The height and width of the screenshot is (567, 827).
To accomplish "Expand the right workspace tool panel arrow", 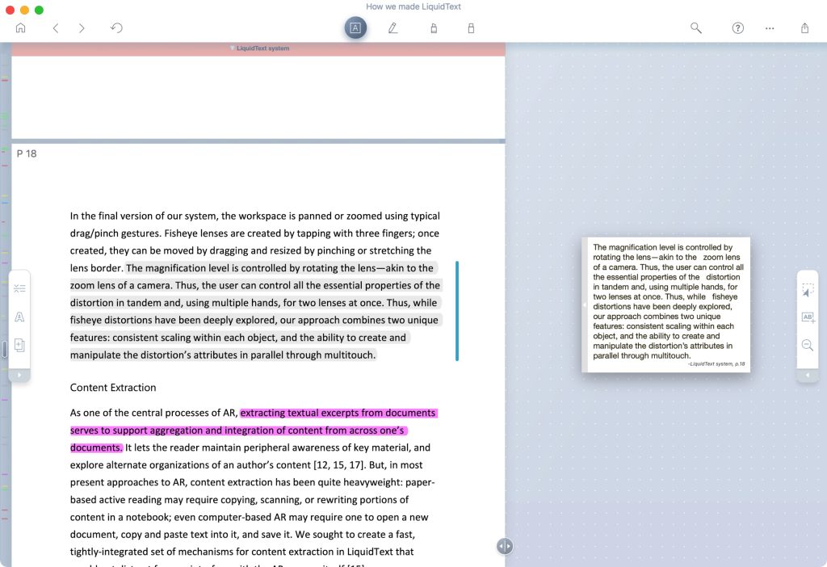I will tap(808, 375).
